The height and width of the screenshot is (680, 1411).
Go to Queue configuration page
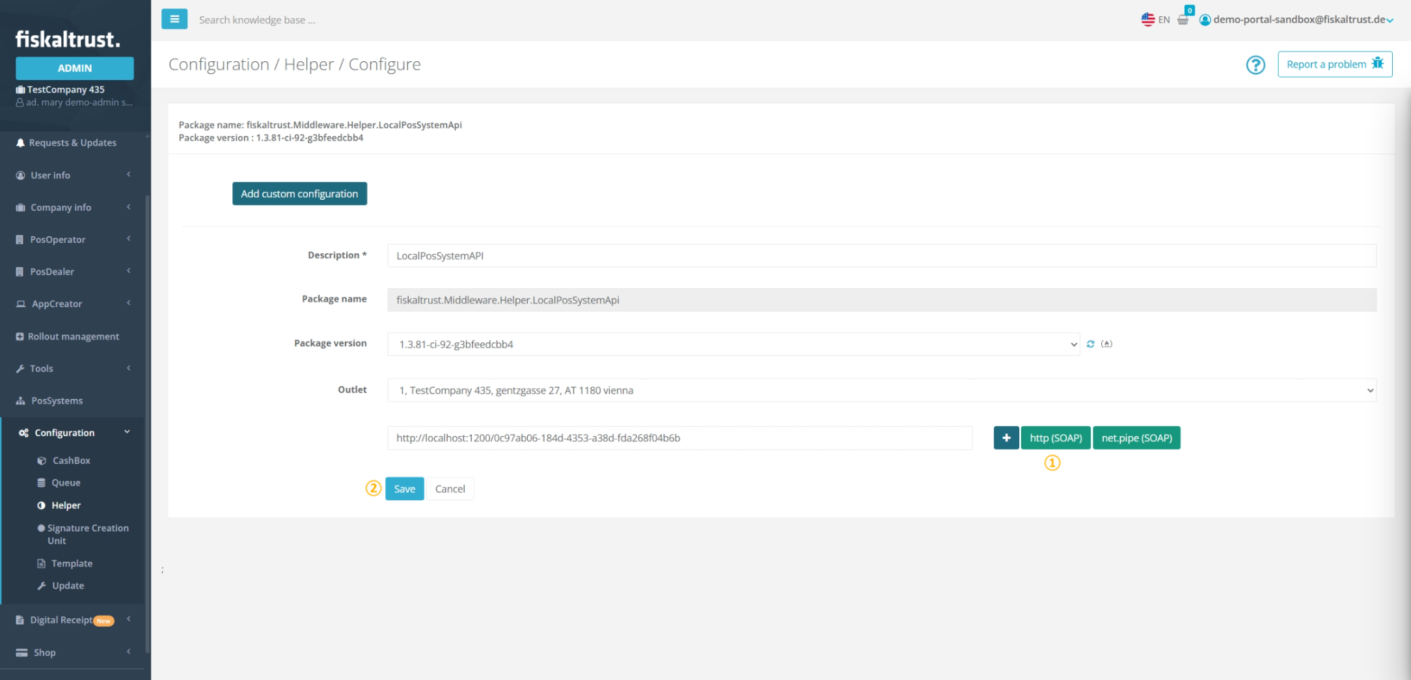66,483
